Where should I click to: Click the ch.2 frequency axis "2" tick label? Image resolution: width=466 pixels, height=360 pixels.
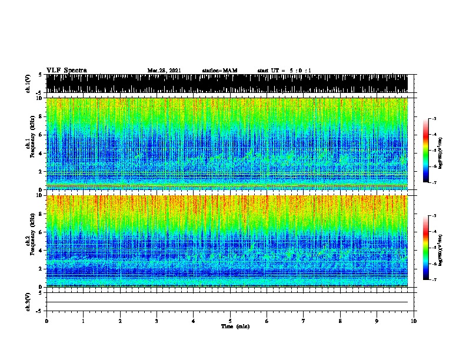[x=41, y=269]
